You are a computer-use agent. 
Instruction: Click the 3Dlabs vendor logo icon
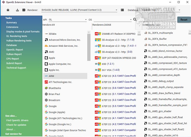tap(46, 34)
